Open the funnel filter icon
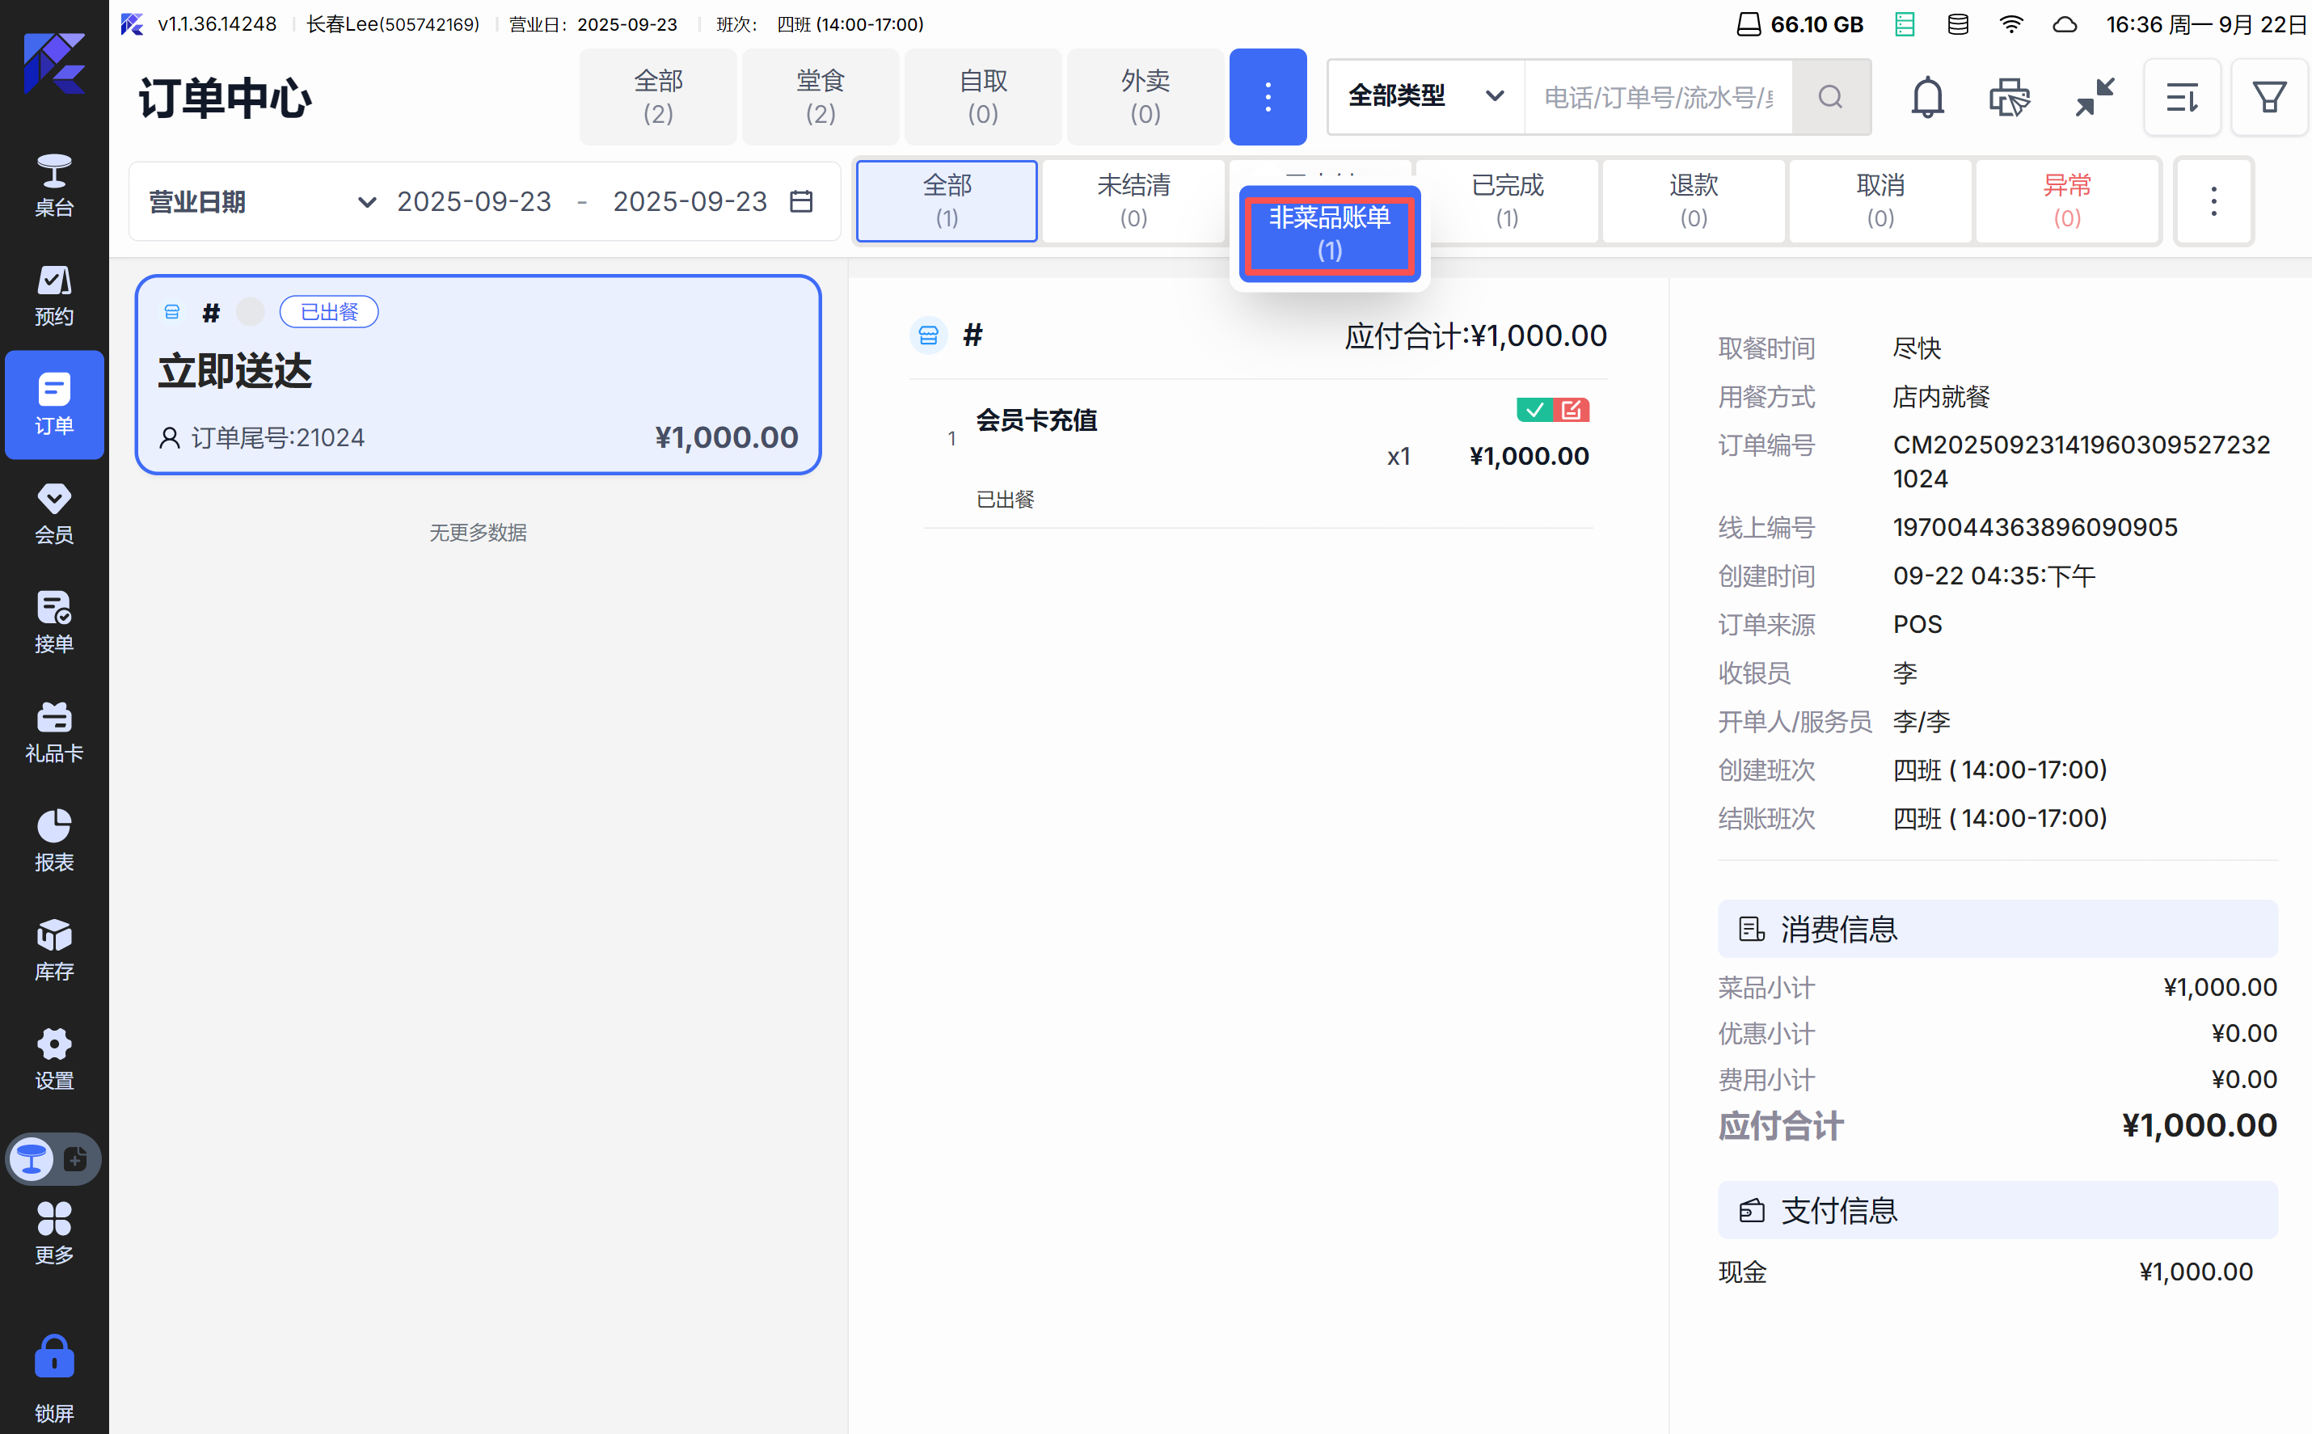Viewport: 2312px width, 1434px height. click(2268, 97)
